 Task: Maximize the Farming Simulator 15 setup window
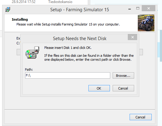[x=137, y=8]
